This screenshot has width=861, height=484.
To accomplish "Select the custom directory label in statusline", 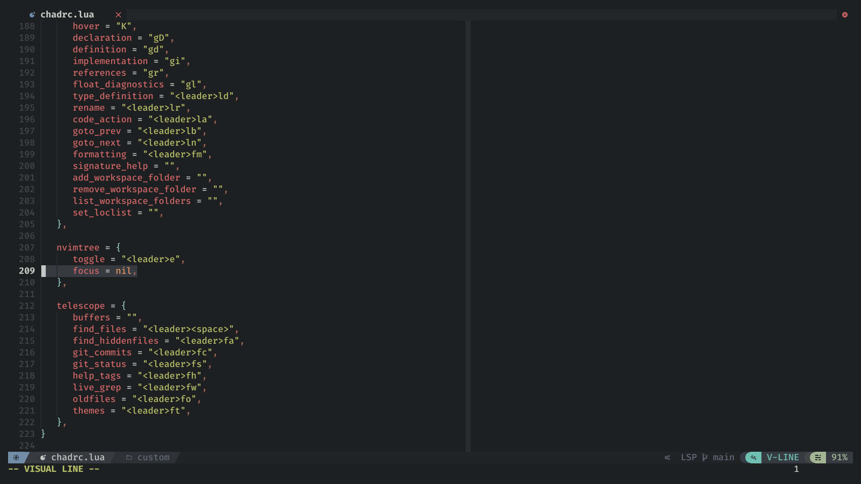I will tap(153, 457).
